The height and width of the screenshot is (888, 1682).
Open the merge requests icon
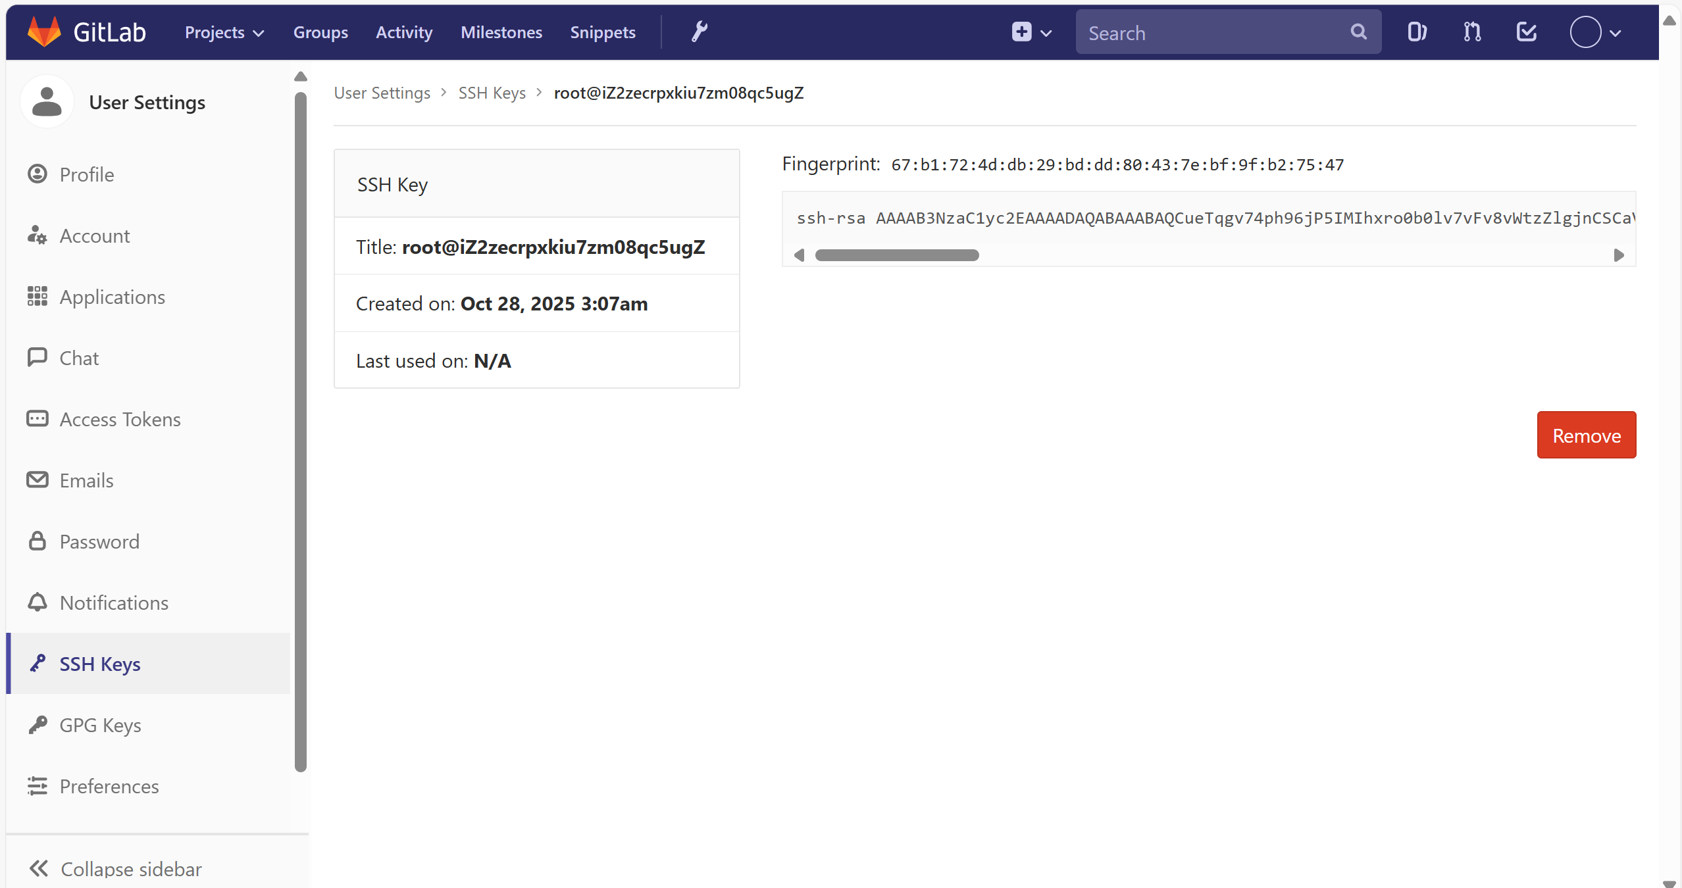1472,32
